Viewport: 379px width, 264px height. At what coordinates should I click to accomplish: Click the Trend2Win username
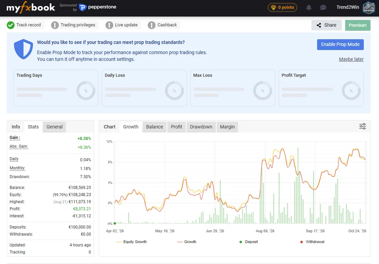[347, 7]
